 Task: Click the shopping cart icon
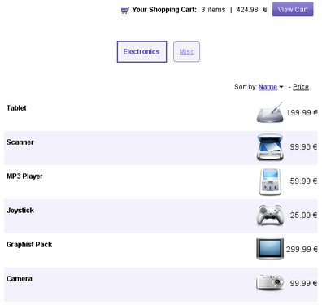(125, 11)
